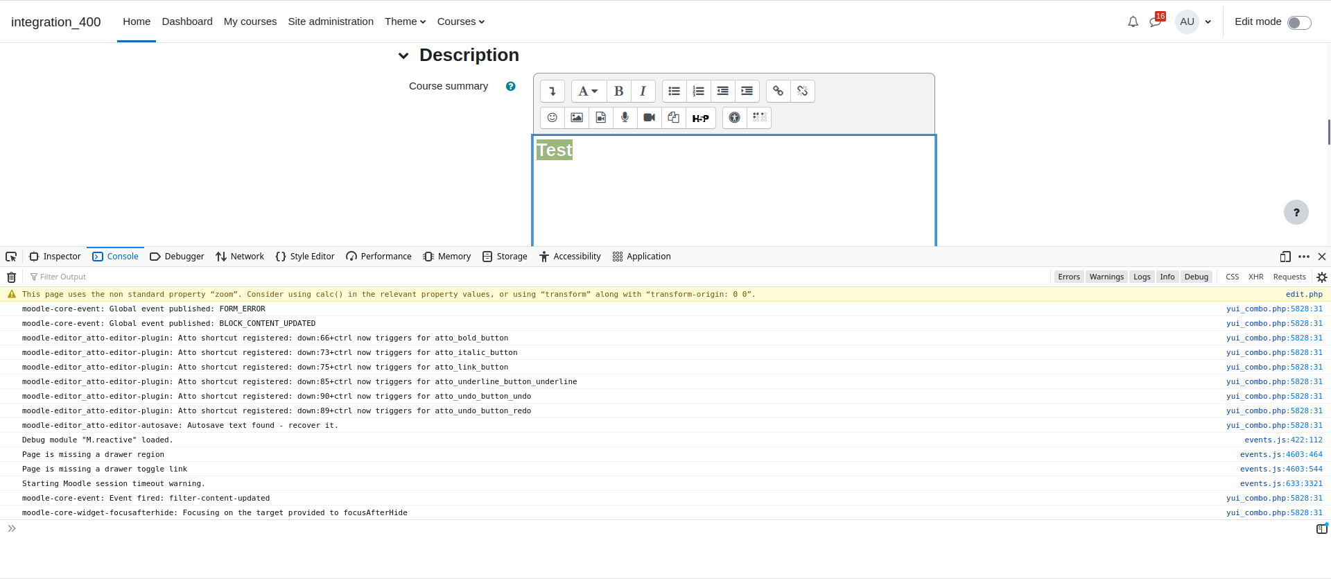Toggle the Errors filter
Image resolution: width=1331 pixels, height=579 pixels.
(1069, 277)
